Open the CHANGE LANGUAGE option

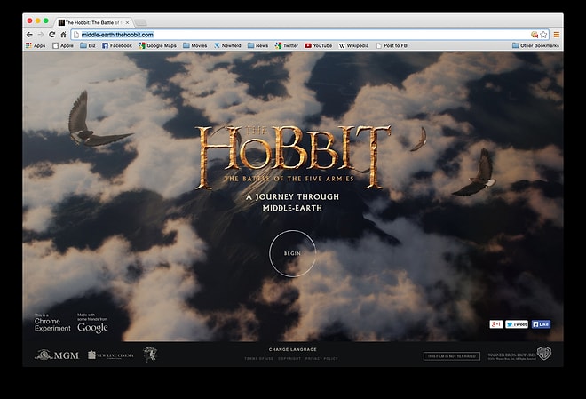pos(293,349)
